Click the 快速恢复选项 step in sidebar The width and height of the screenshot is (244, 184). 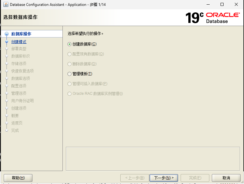point(22,71)
